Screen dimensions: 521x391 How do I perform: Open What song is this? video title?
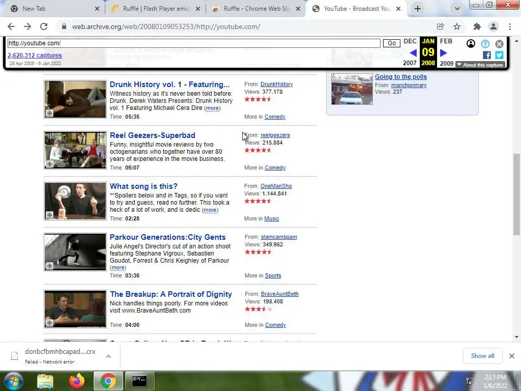[143, 186]
